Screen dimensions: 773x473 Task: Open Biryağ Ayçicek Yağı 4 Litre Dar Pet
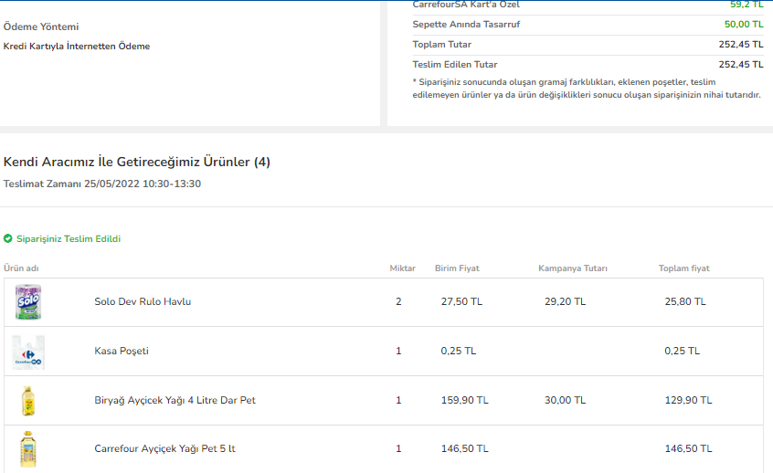coord(175,400)
